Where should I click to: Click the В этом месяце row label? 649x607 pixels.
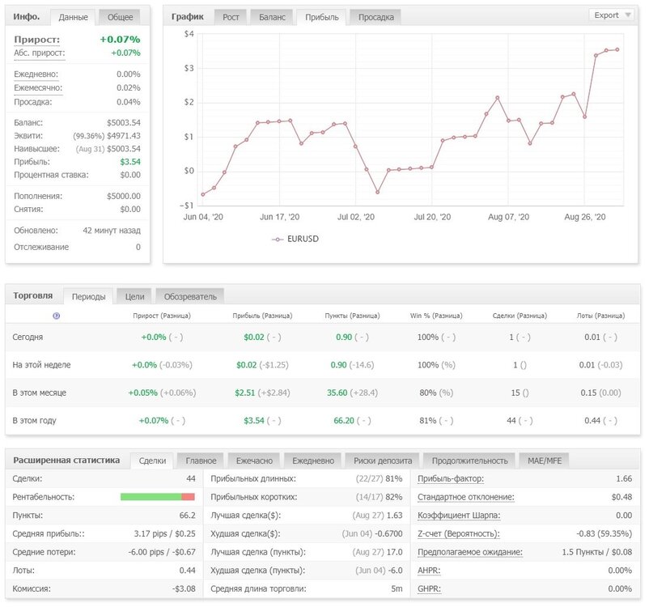coord(40,393)
